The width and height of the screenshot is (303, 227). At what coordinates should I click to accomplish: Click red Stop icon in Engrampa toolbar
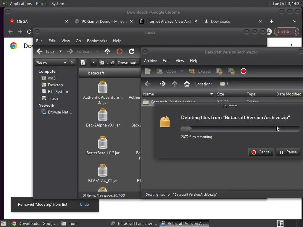(244, 71)
